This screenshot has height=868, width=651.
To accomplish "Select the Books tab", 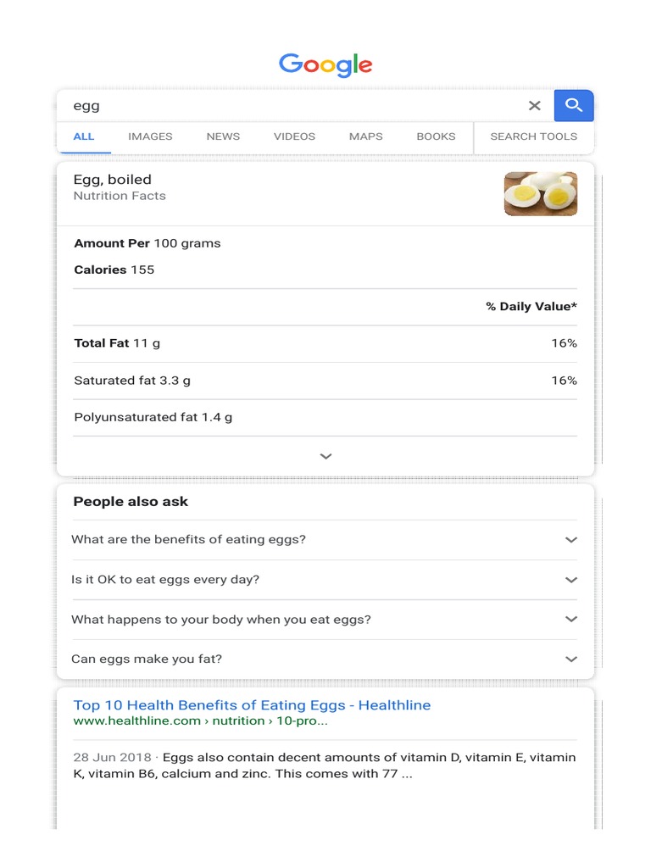I will [436, 136].
